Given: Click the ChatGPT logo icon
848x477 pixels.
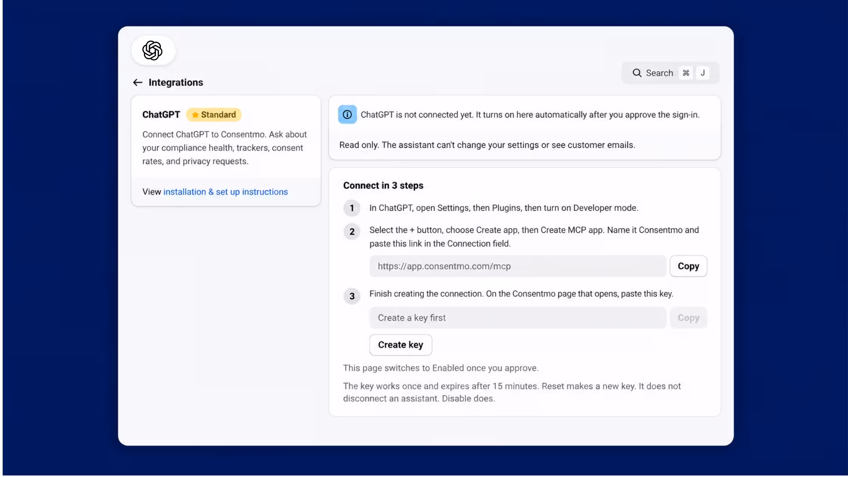Looking at the screenshot, I should click(x=153, y=50).
